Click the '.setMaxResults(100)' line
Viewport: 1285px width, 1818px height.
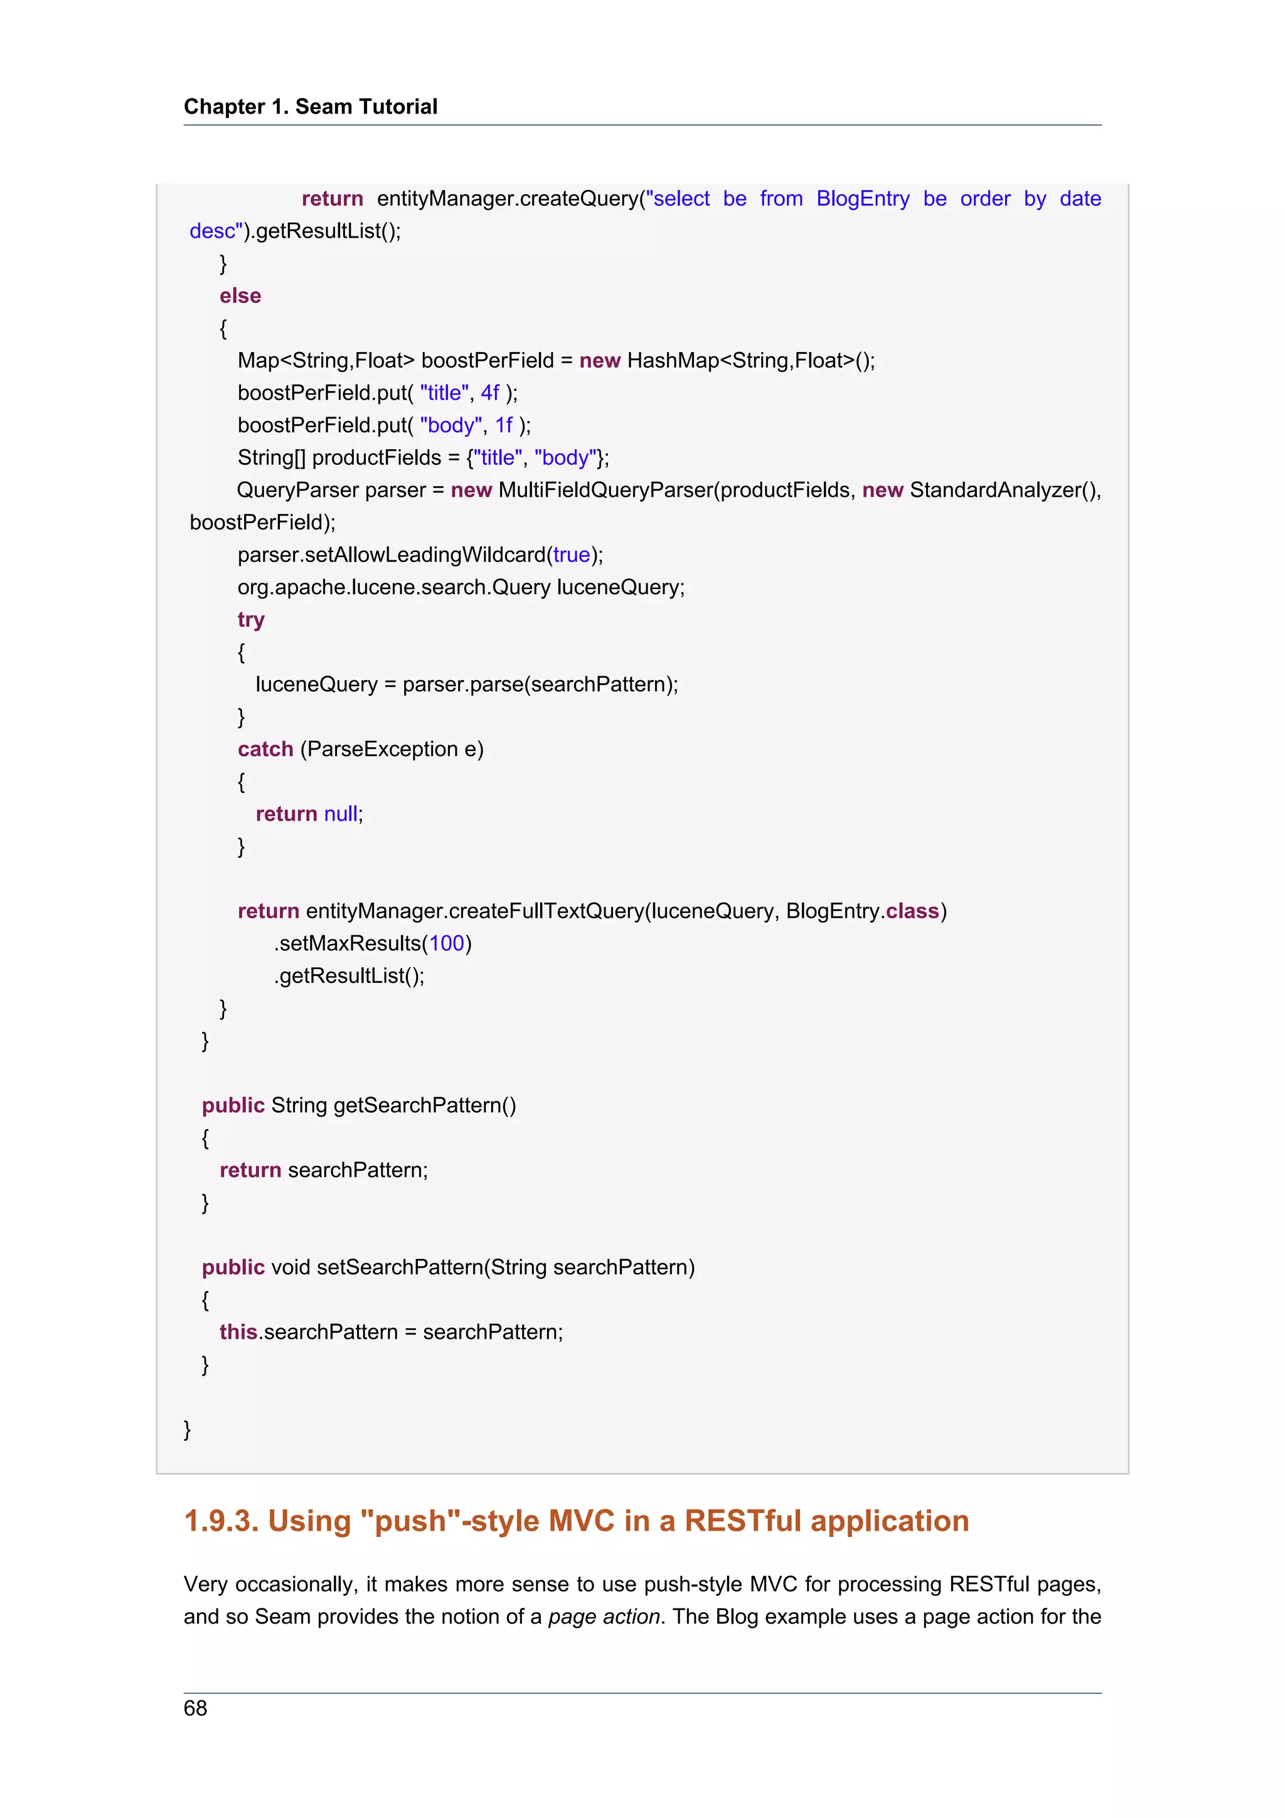[x=372, y=943]
